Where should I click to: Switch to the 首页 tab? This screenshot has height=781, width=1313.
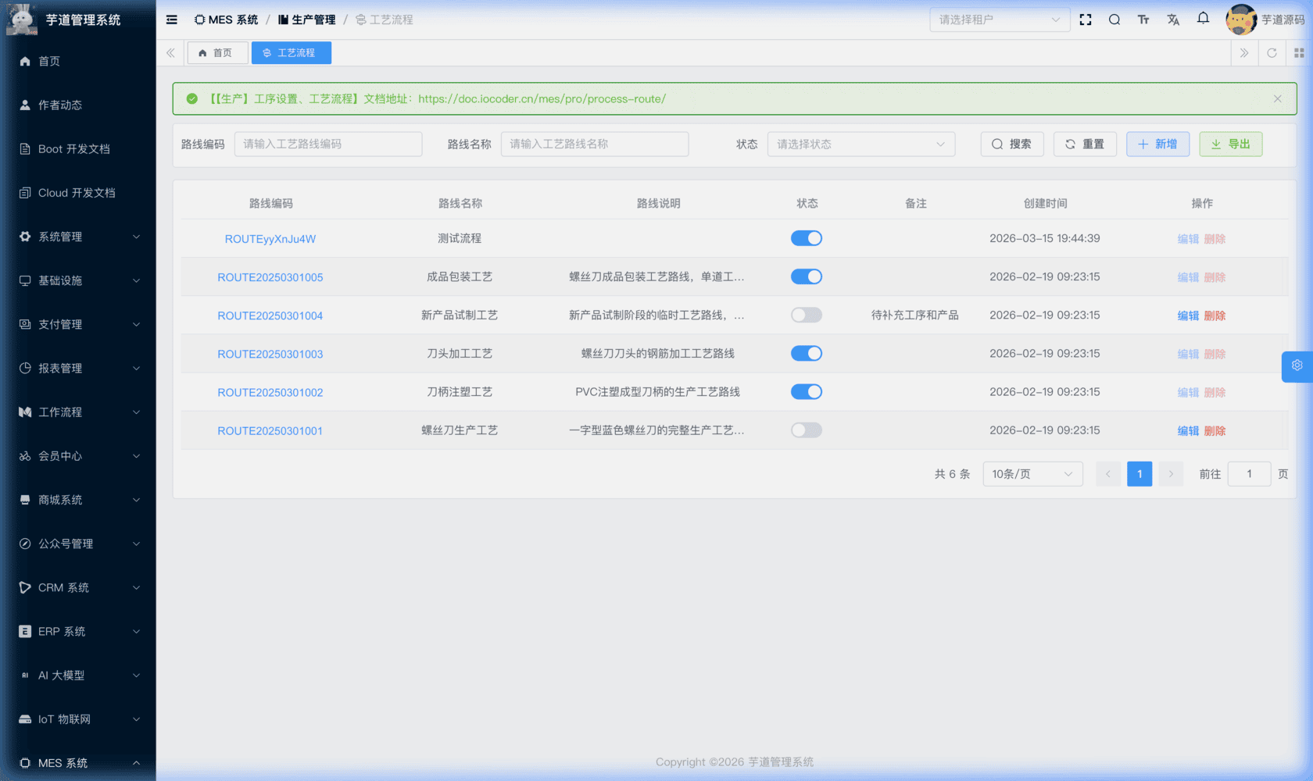(x=217, y=52)
